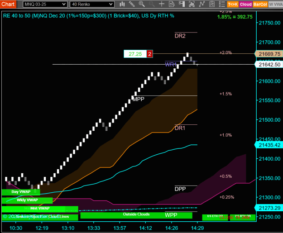Click the +2.0% level label
The height and width of the screenshot is (233, 283).
pyautogui.click(x=225, y=52)
